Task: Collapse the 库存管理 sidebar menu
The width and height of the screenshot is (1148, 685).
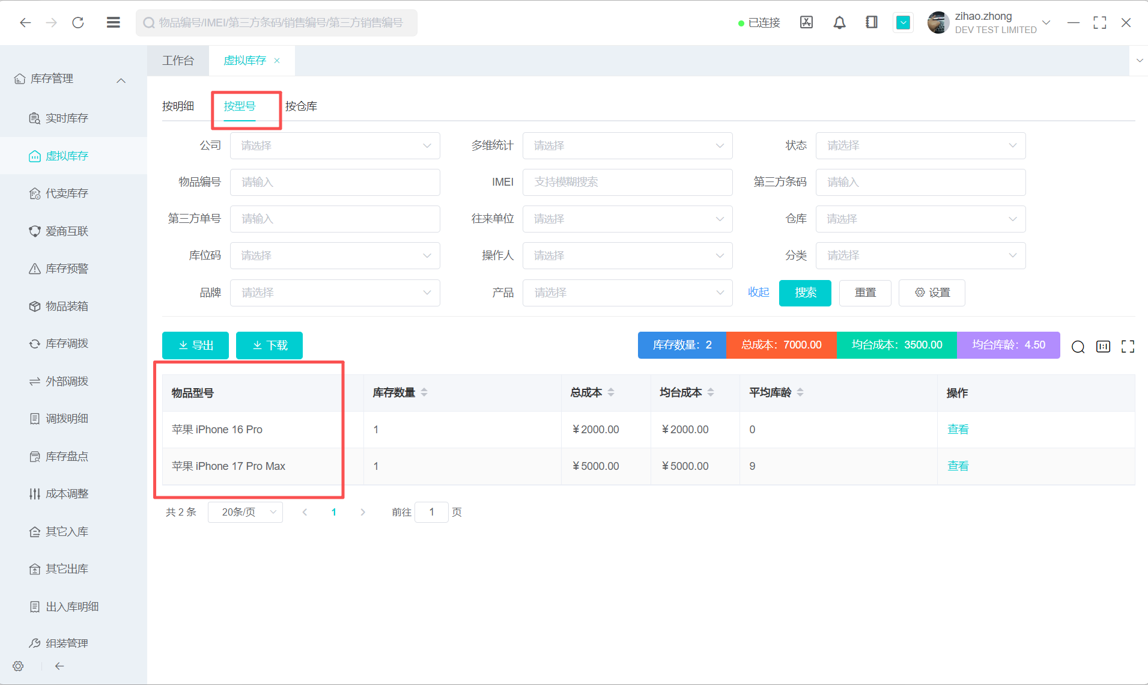Action: point(121,80)
